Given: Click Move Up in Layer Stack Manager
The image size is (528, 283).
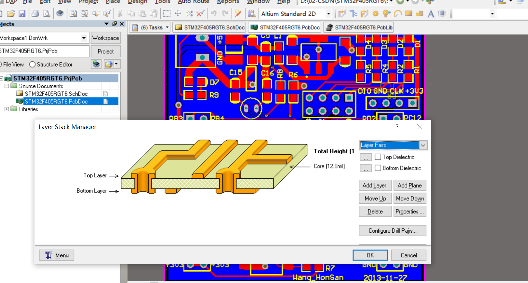Looking at the screenshot, I should click(x=375, y=199).
